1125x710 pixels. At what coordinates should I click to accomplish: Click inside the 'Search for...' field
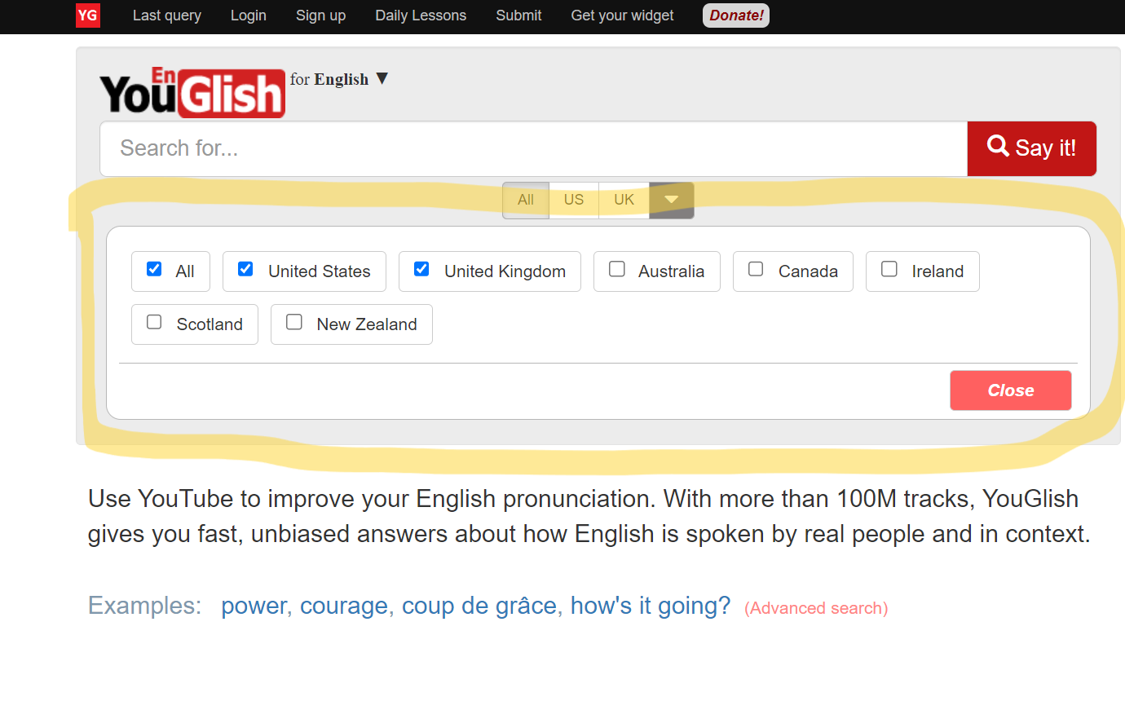[x=530, y=148]
